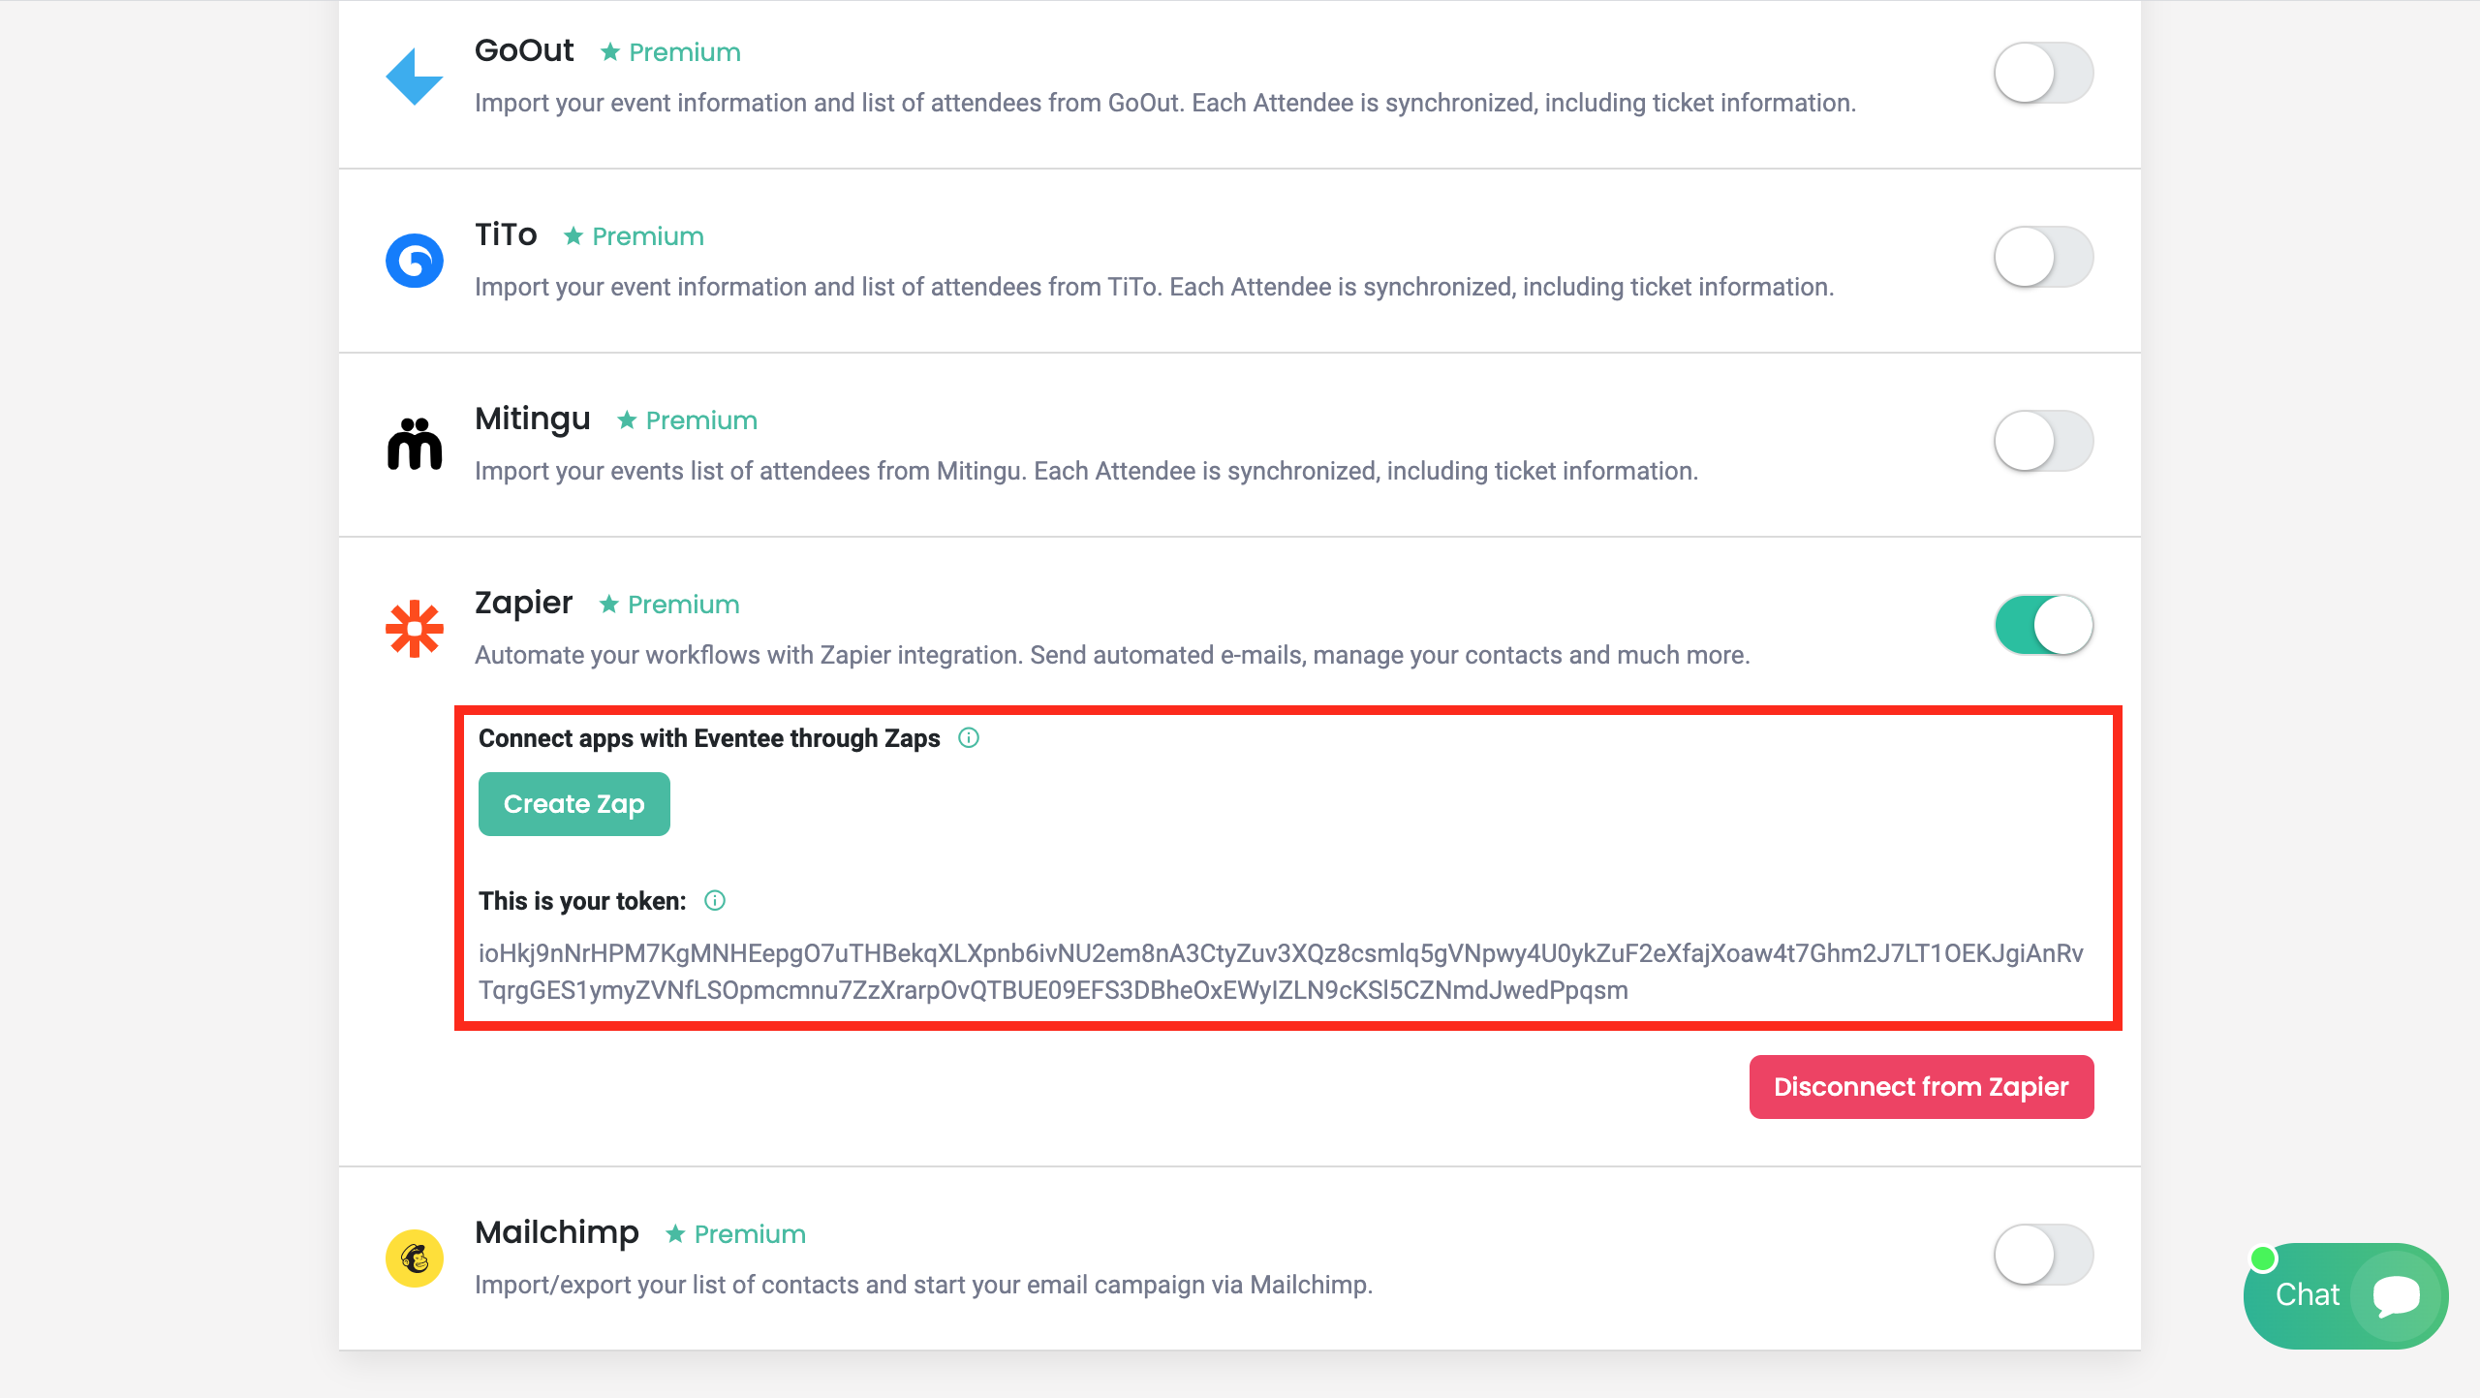Click the TiTo import description text
This screenshot has height=1398, width=2480.
[x=1155, y=287]
